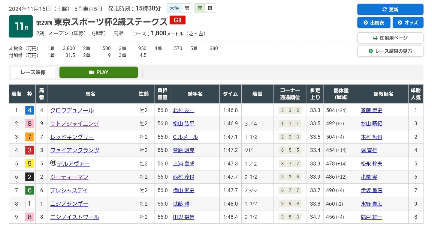Click jockey C.ルメール link
This screenshot has height=226, width=432.
[x=185, y=137]
